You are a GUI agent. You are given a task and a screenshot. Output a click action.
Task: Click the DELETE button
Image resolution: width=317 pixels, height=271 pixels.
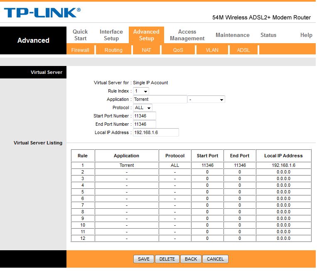coord(167,259)
